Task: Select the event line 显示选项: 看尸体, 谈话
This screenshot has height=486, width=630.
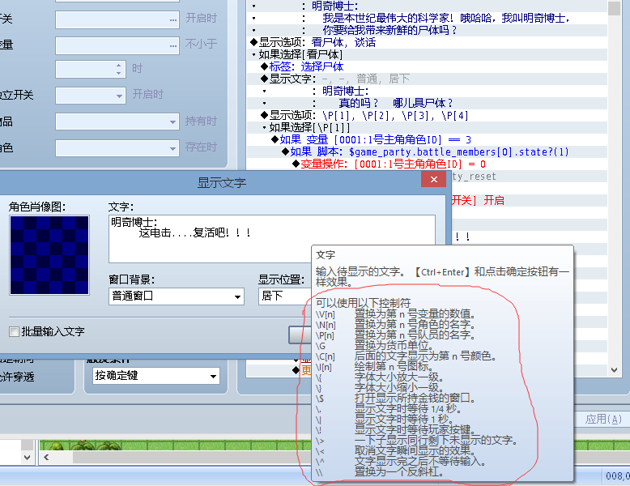Action: pyautogui.click(x=427, y=42)
